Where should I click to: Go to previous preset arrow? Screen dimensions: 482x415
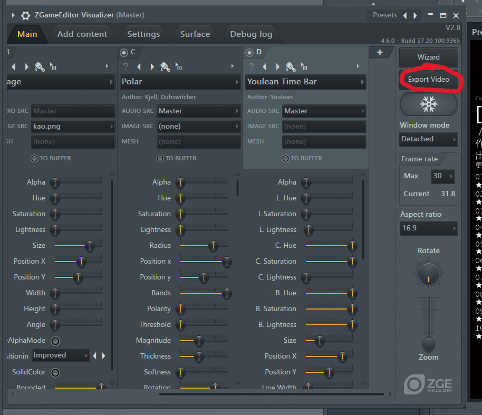(x=405, y=15)
